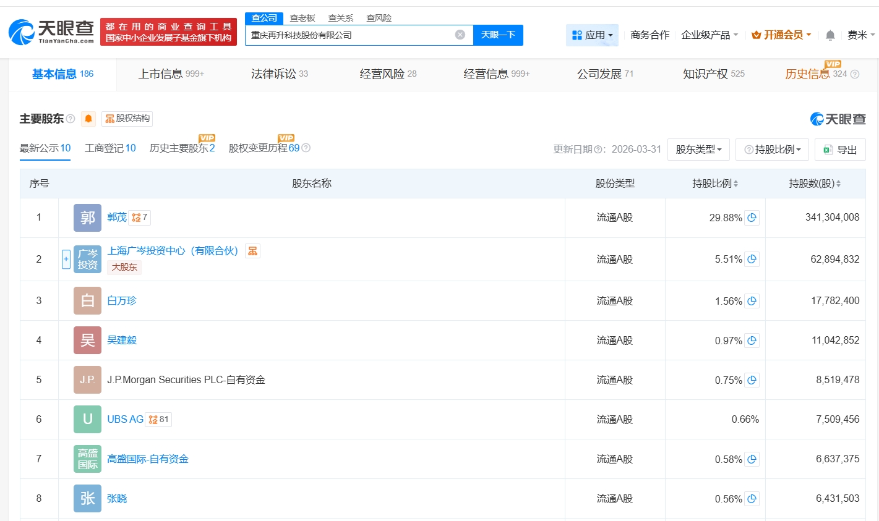Open pie chart icon for 0.56% holding

pos(752,499)
